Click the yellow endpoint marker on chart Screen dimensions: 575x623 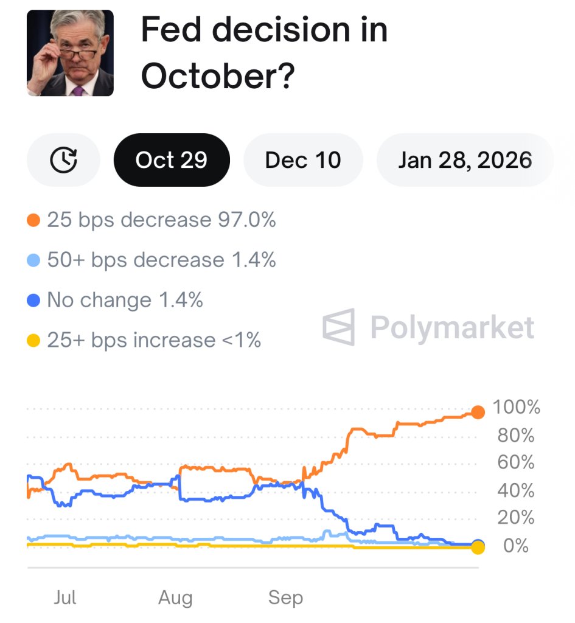[x=478, y=548]
